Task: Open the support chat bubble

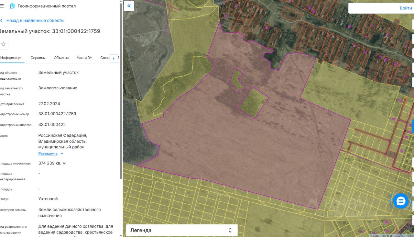Action: tap(401, 201)
